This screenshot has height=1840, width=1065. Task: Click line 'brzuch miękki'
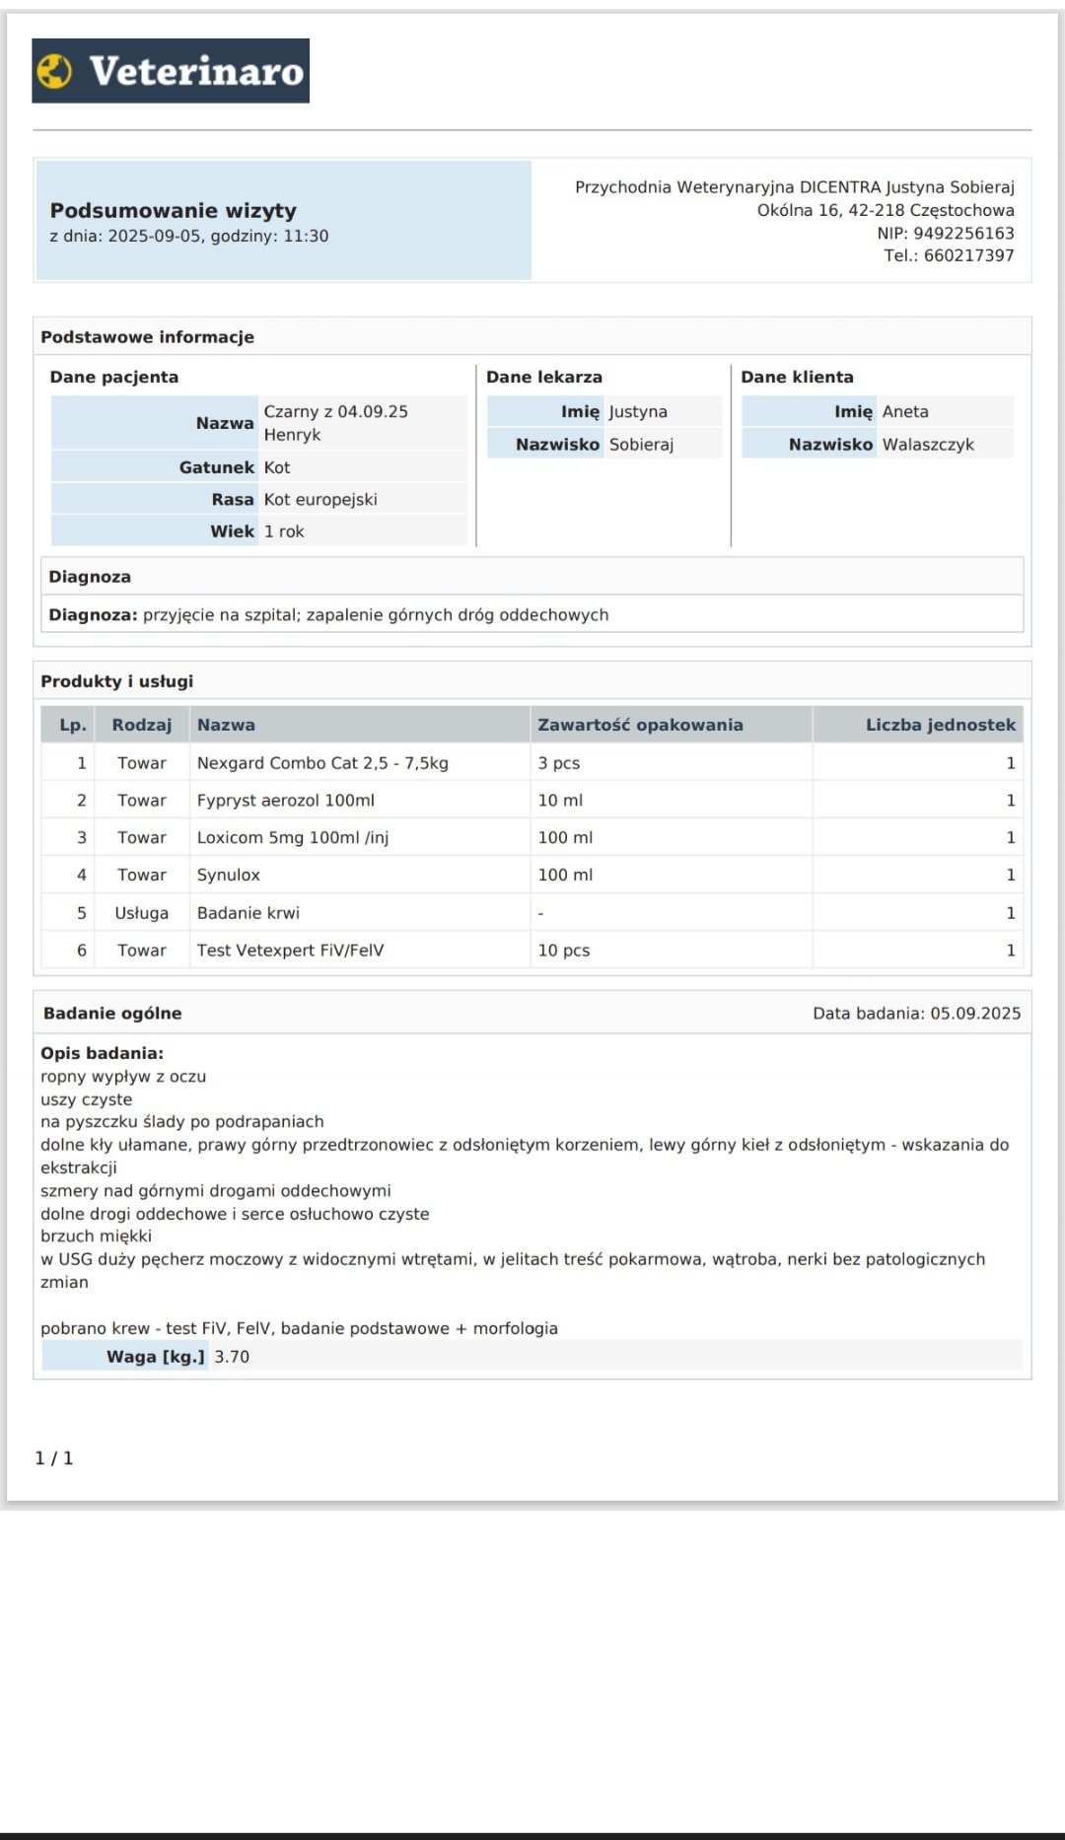(x=97, y=1237)
